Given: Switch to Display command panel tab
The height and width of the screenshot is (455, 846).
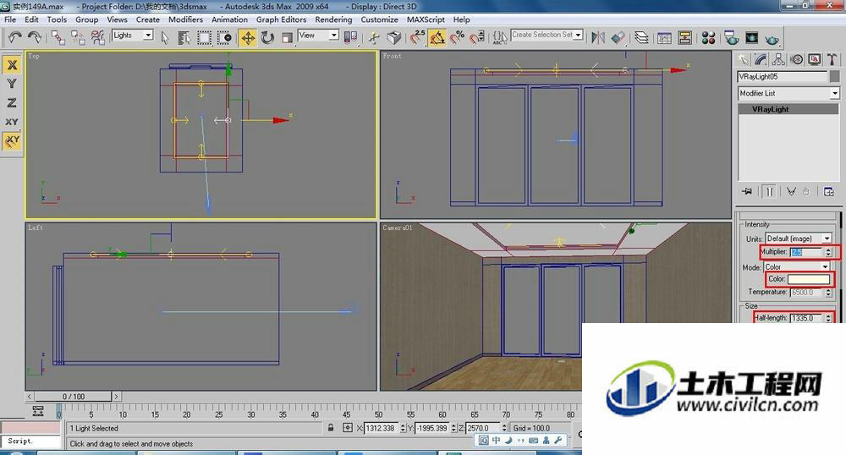Looking at the screenshot, I should (814, 59).
